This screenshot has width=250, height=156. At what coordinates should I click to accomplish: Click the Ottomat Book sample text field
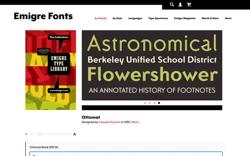126,154
